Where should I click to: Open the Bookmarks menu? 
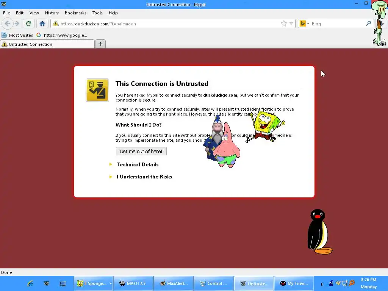[x=75, y=13]
